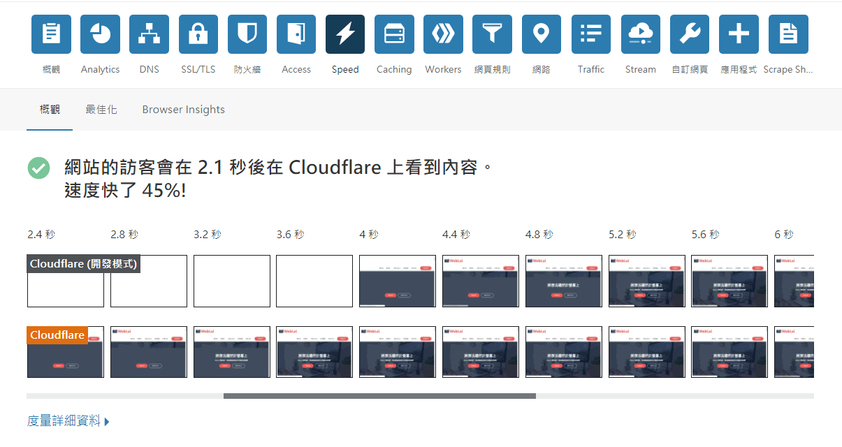Image resolution: width=842 pixels, height=447 pixels.
Task: Open the SSL/TLS padlock icon
Action: [x=198, y=34]
